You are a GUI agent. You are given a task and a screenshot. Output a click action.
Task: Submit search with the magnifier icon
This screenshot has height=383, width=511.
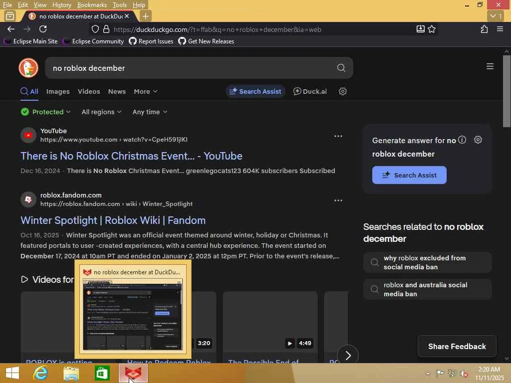click(341, 68)
